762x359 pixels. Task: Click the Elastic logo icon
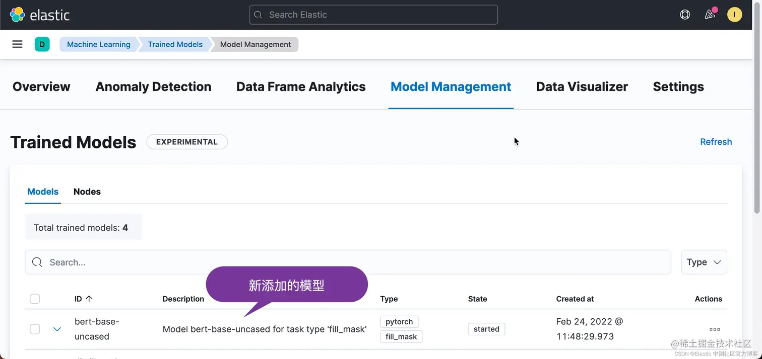click(x=17, y=15)
